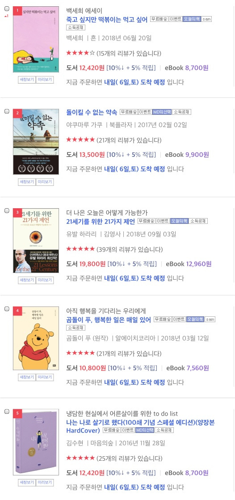This screenshot has height=500, width=235.
Task: Click 무료배송 badge for 21세기를 위한 21가지 제언
Action: [147, 221]
